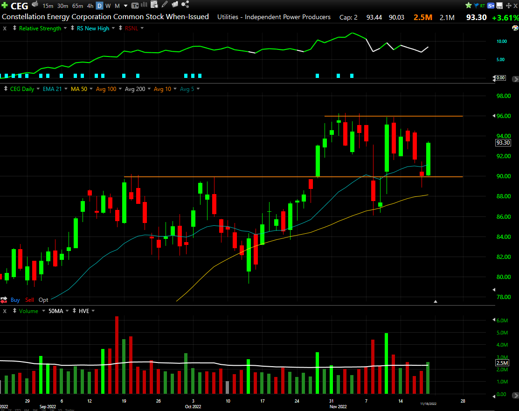Select the 4h timeframe

pos(90,6)
